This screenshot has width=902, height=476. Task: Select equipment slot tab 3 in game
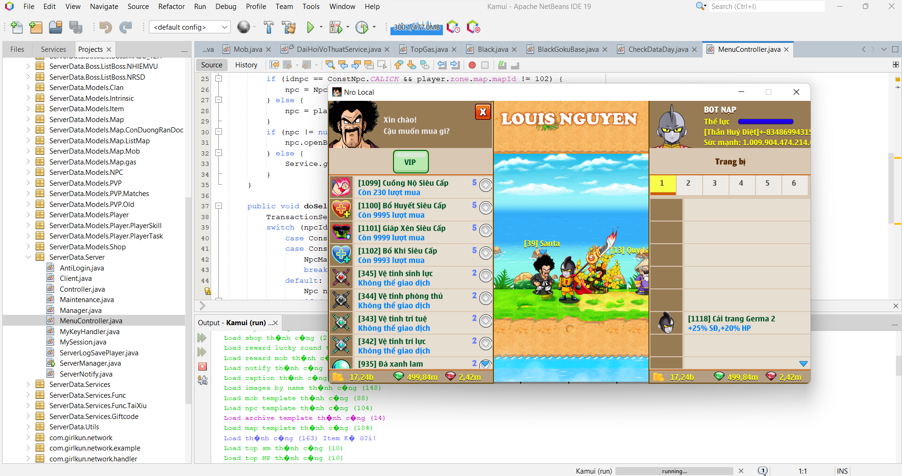(714, 183)
